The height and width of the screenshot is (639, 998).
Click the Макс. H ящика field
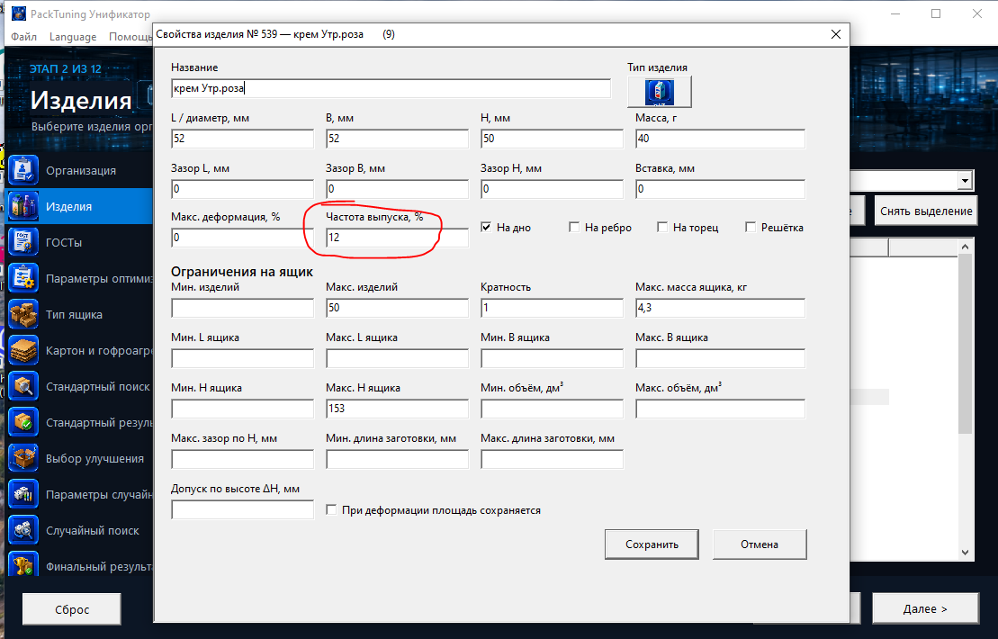tap(397, 409)
